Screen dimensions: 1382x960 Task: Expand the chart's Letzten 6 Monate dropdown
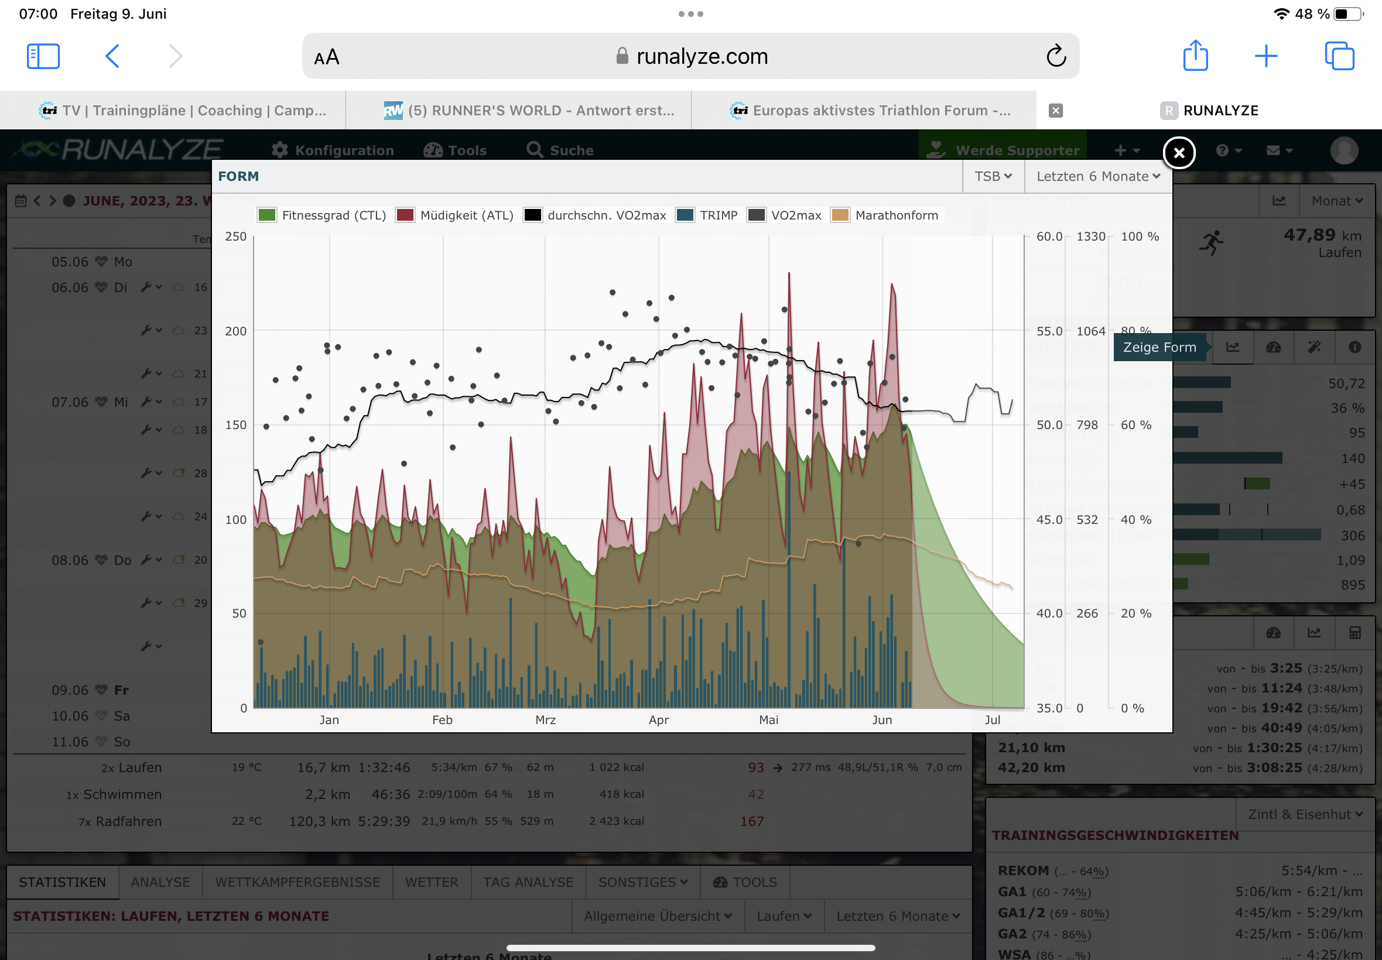(1097, 176)
